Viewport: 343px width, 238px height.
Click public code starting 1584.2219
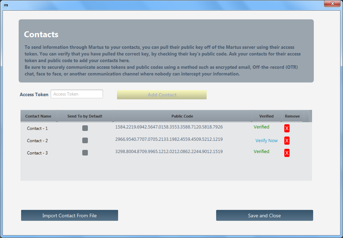(169, 127)
